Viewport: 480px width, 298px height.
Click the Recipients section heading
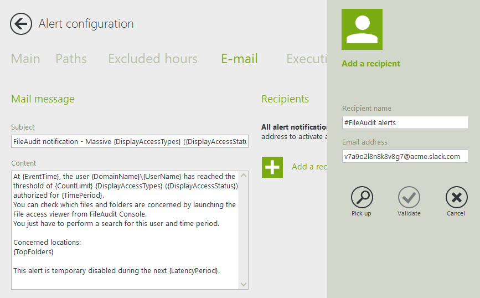pos(285,99)
